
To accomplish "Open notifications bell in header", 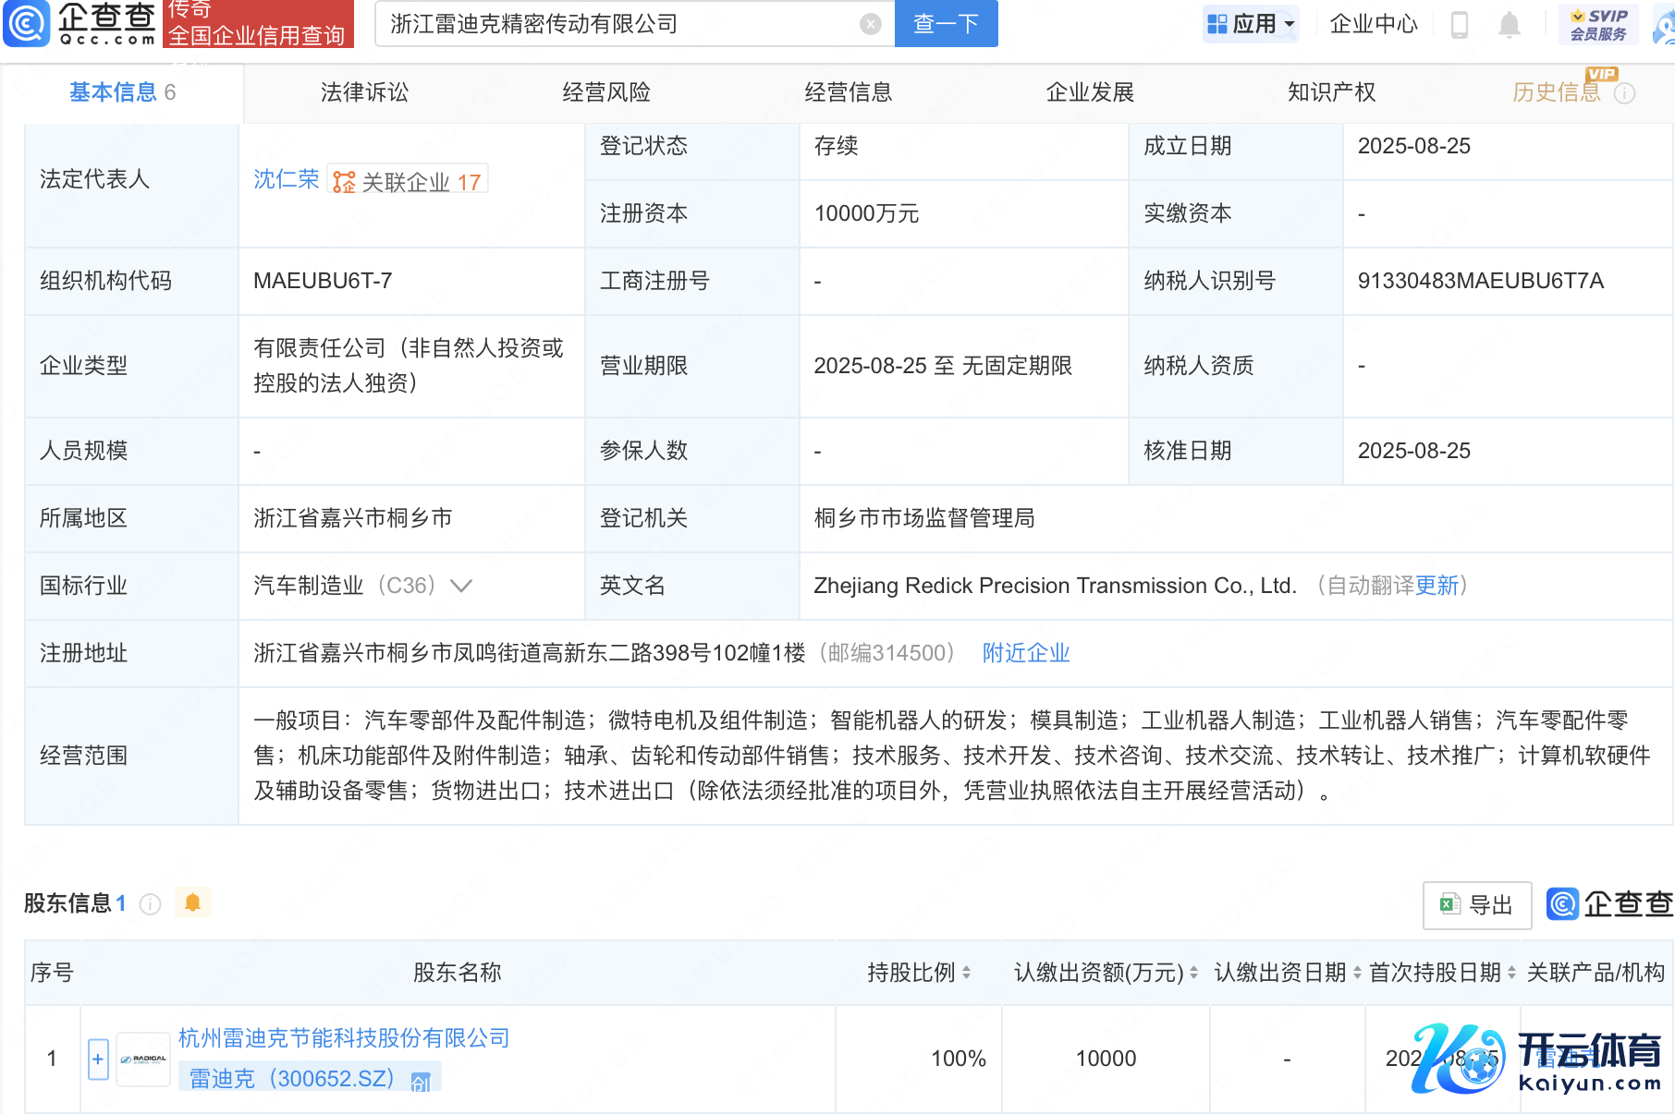I will pos(1509,25).
